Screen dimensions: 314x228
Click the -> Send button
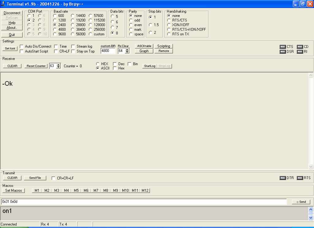point(301,202)
